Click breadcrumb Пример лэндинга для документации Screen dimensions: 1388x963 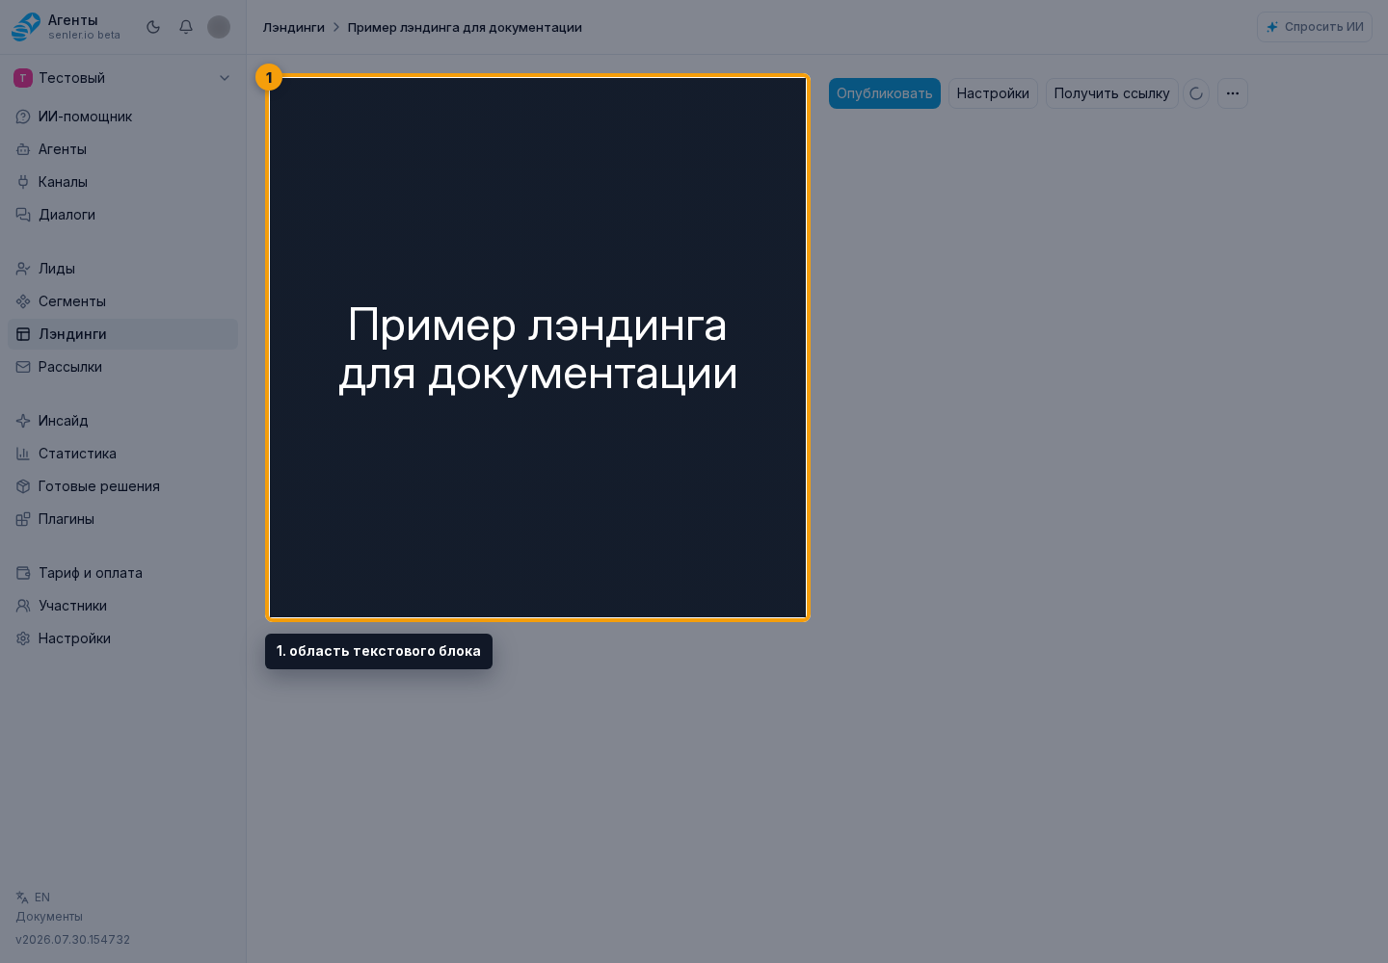coord(465,27)
